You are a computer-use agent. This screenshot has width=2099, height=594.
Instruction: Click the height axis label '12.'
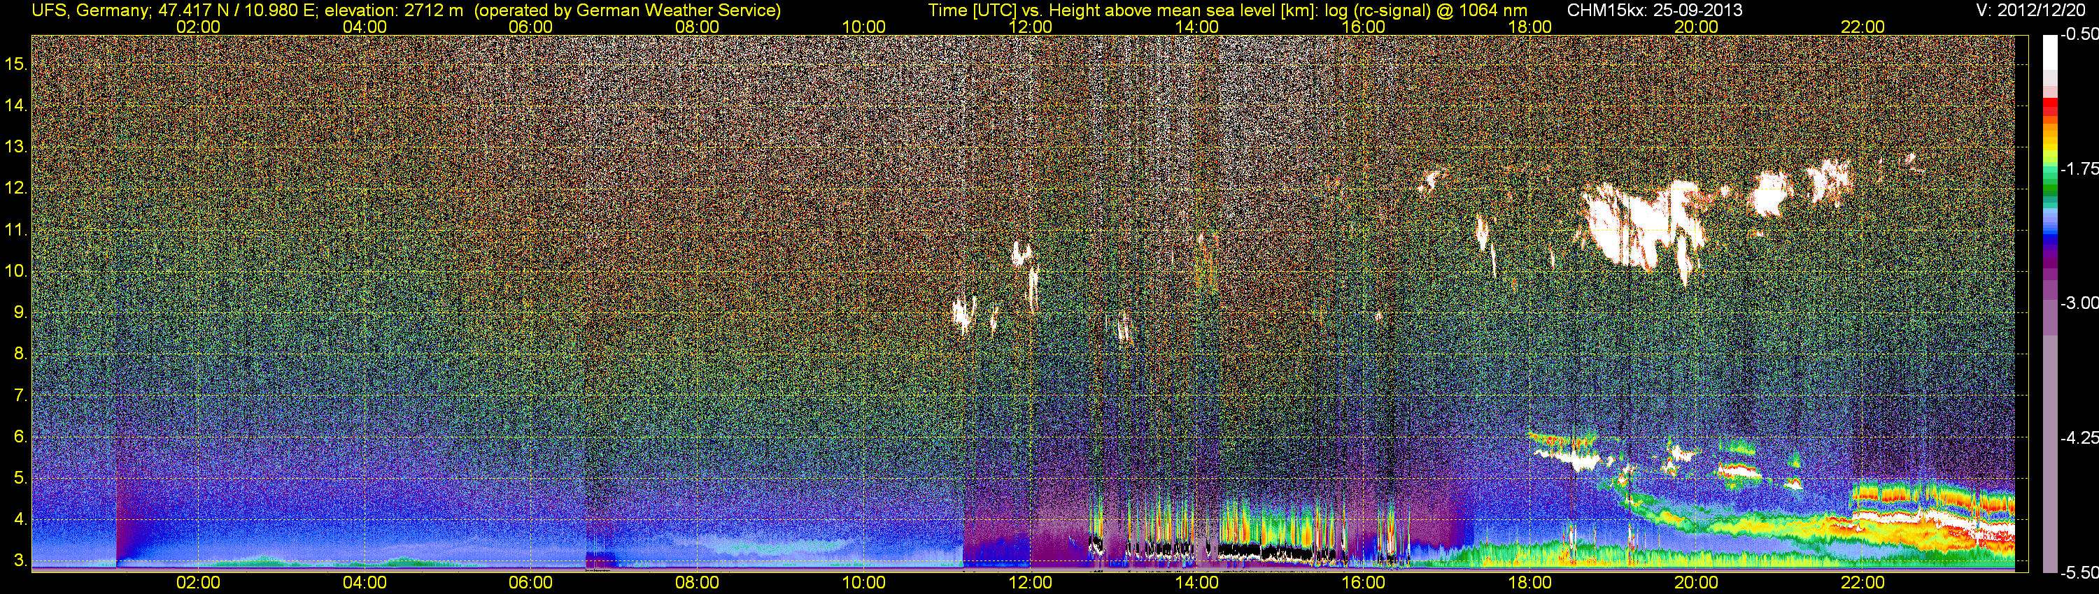tap(16, 188)
